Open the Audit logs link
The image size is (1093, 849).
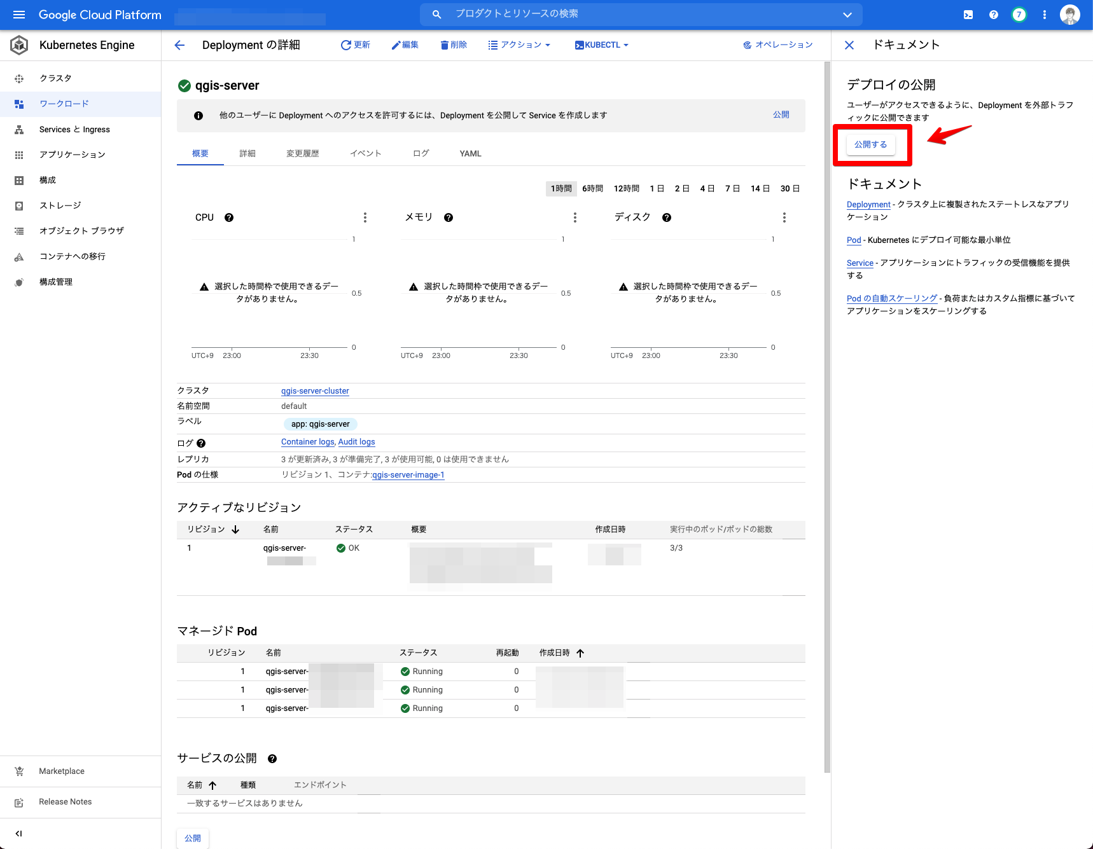(x=357, y=442)
